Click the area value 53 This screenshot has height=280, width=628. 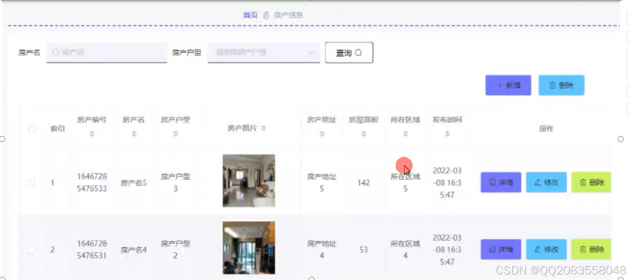click(364, 250)
